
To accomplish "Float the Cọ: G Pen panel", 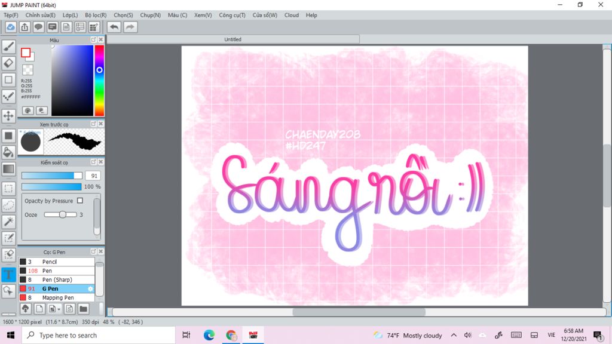I will [x=94, y=251].
